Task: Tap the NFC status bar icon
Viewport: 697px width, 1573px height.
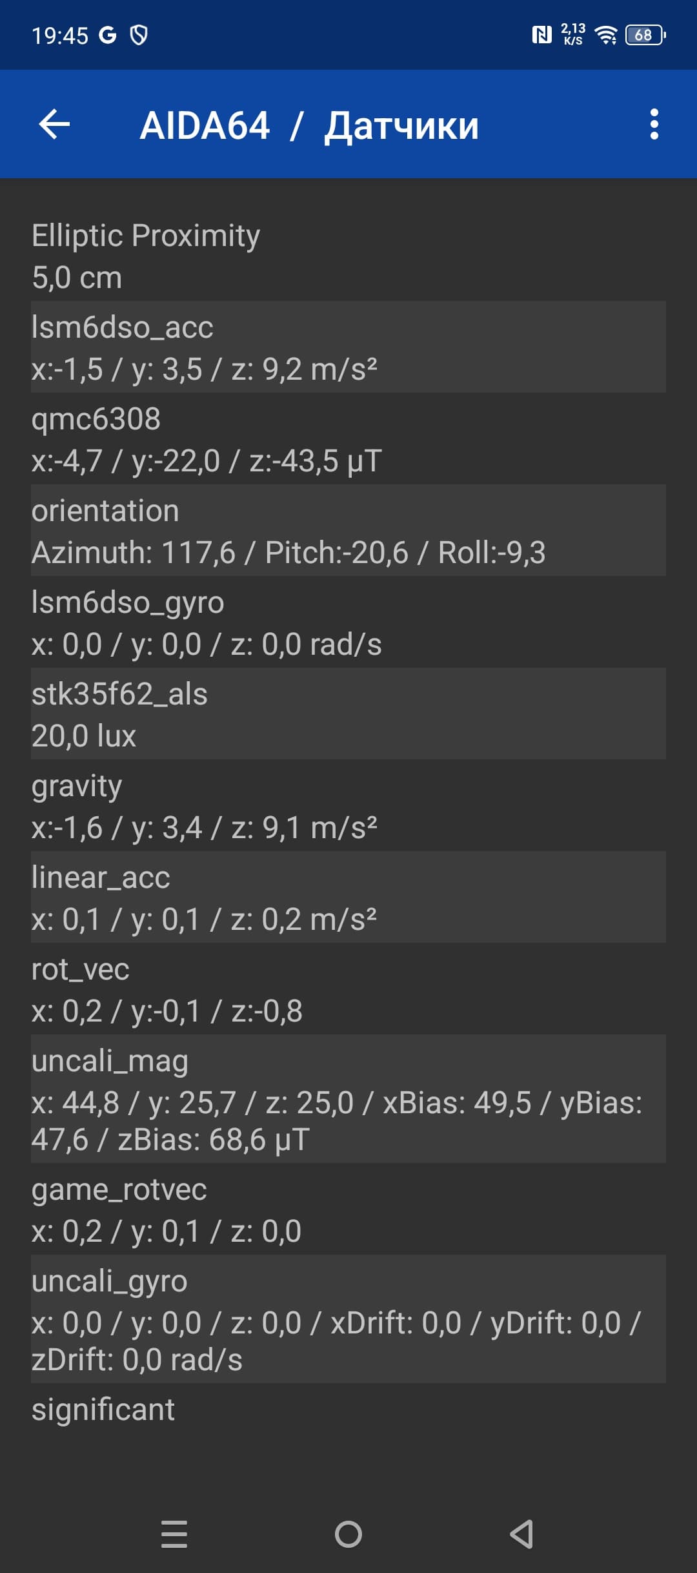Action: (541, 35)
